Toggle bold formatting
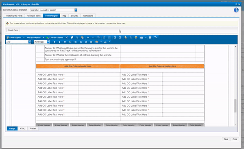The width and height of the screenshot is (244, 149). pos(54,42)
